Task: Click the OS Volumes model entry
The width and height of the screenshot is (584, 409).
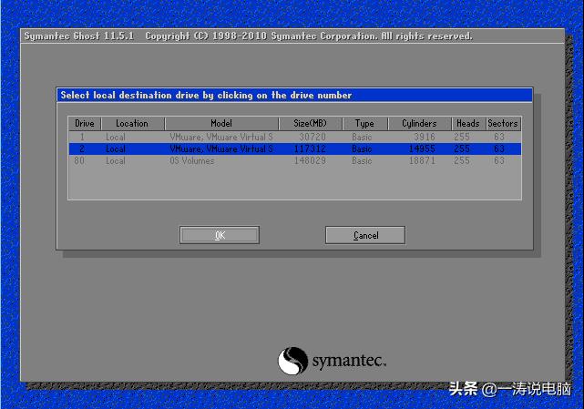Action: pyautogui.click(x=192, y=161)
